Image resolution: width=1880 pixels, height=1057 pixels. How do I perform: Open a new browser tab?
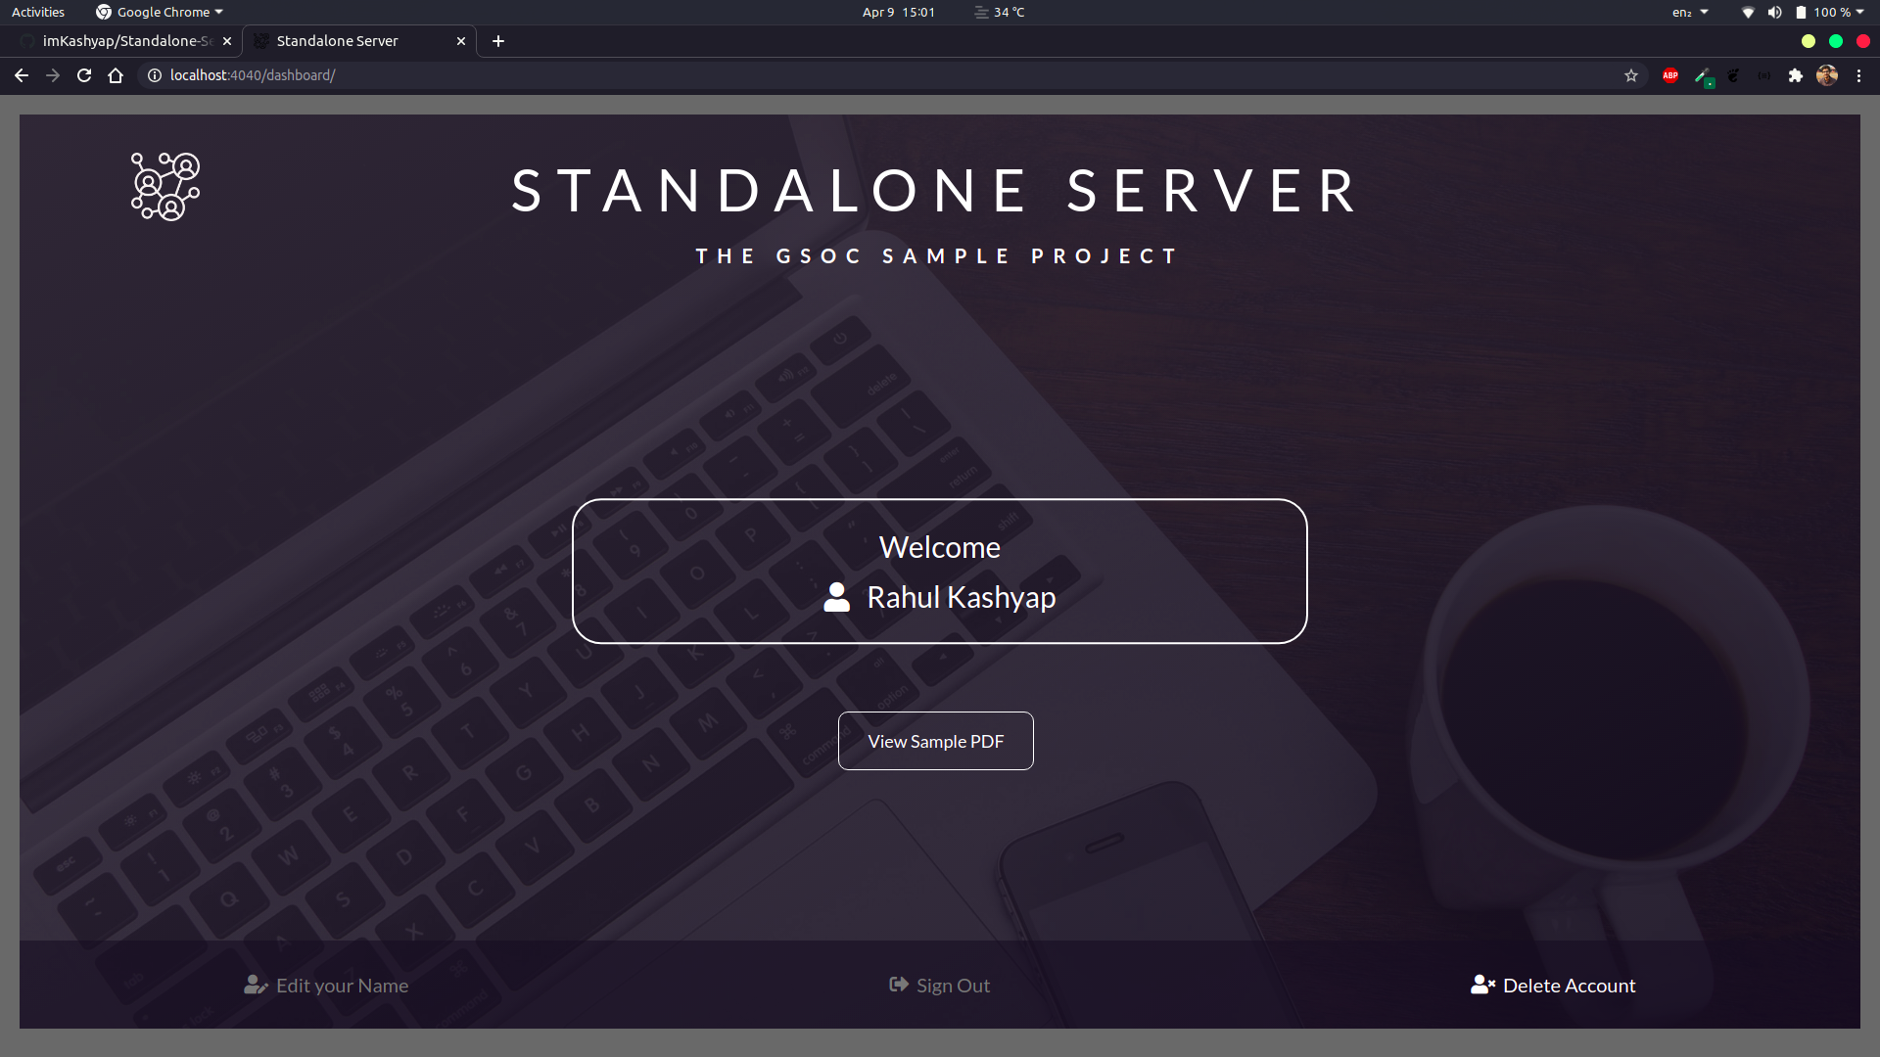pyautogui.click(x=498, y=41)
